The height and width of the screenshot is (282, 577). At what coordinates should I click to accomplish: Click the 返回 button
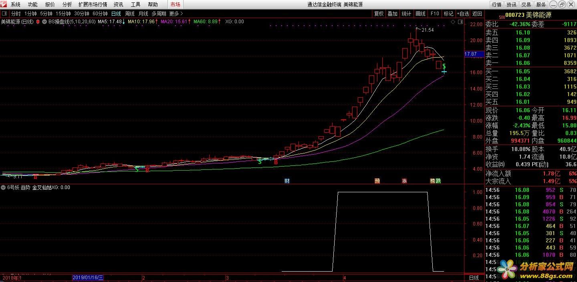pos(477,14)
